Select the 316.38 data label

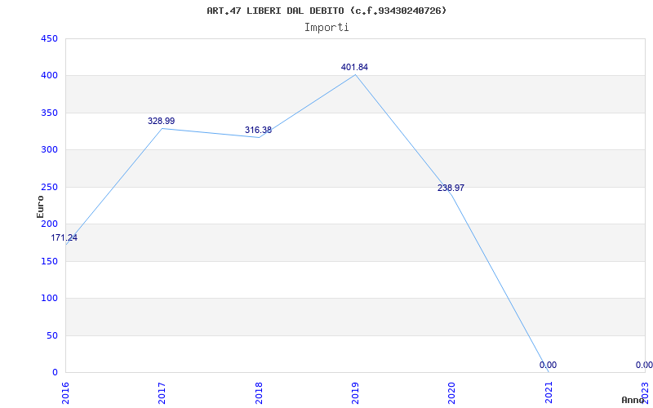(258, 131)
